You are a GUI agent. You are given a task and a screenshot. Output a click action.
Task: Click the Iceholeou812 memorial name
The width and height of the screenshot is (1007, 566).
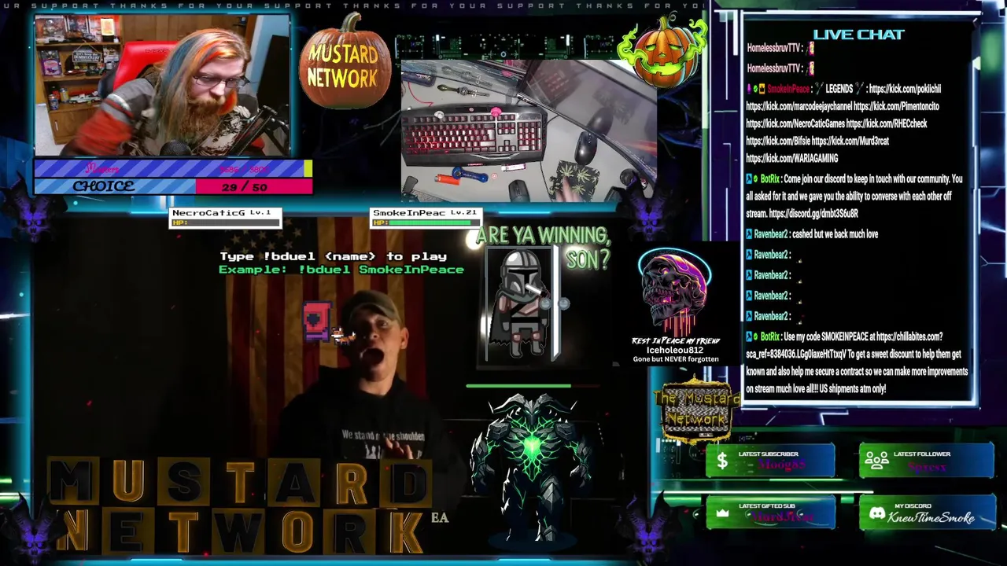pyautogui.click(x=674, y=350)
